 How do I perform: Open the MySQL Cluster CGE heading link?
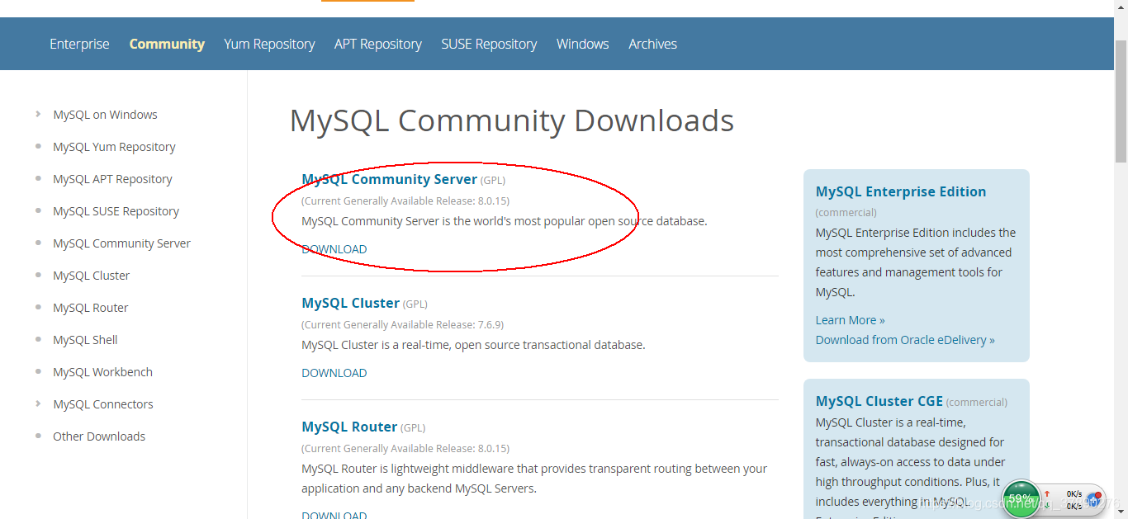coord(879,401)
